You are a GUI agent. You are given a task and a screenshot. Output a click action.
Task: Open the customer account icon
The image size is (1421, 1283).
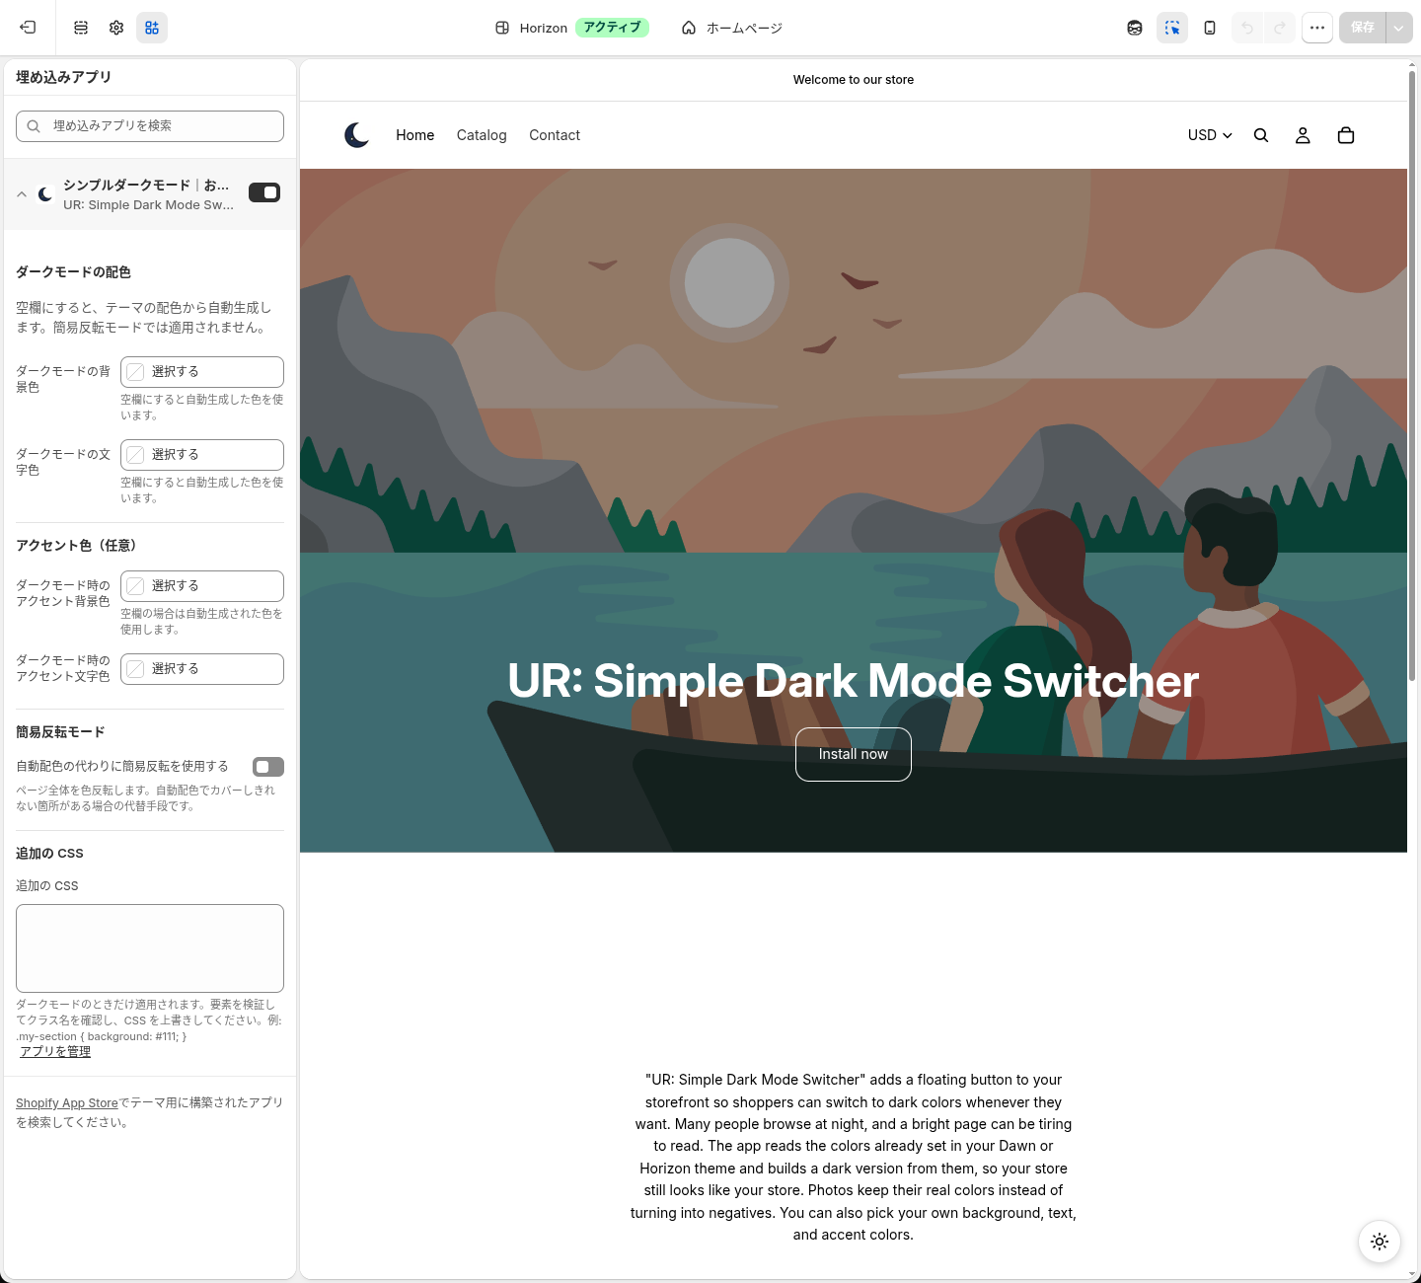pos(1303,135)
